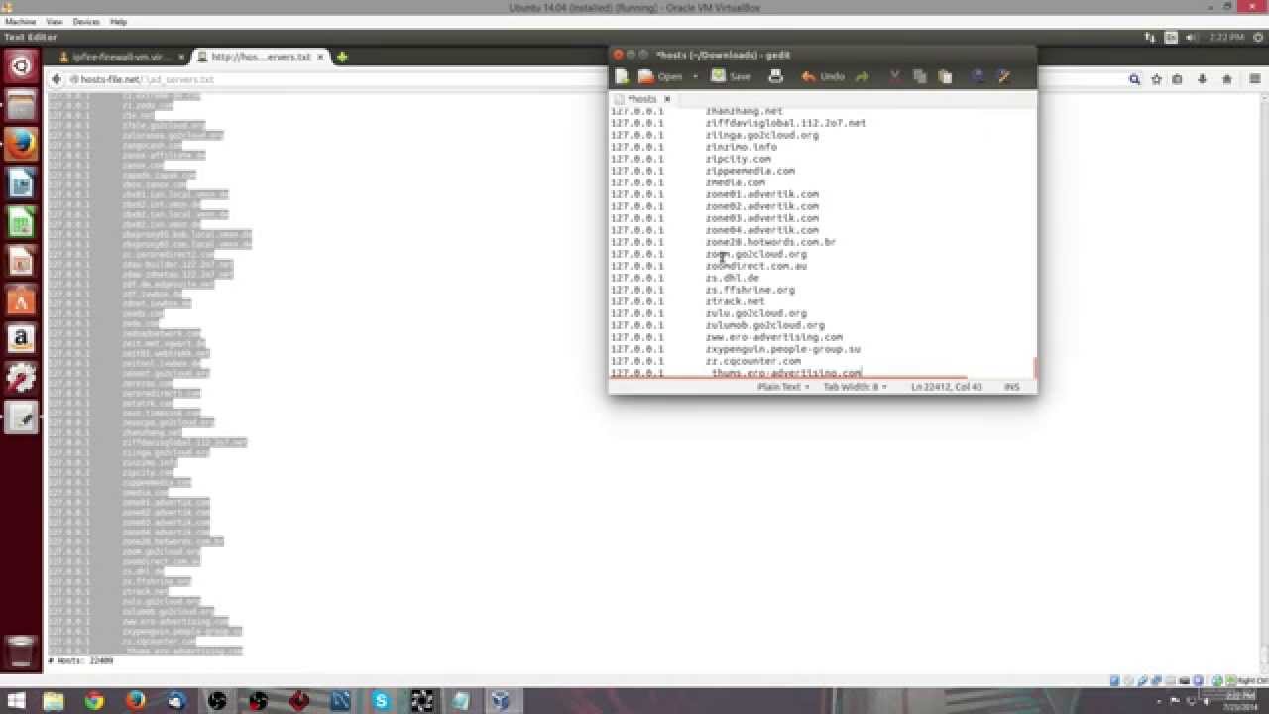Viewport: 1269px width, 714px height.
Task: Open the VirtualBox Help menu
Action: (119, 21)
